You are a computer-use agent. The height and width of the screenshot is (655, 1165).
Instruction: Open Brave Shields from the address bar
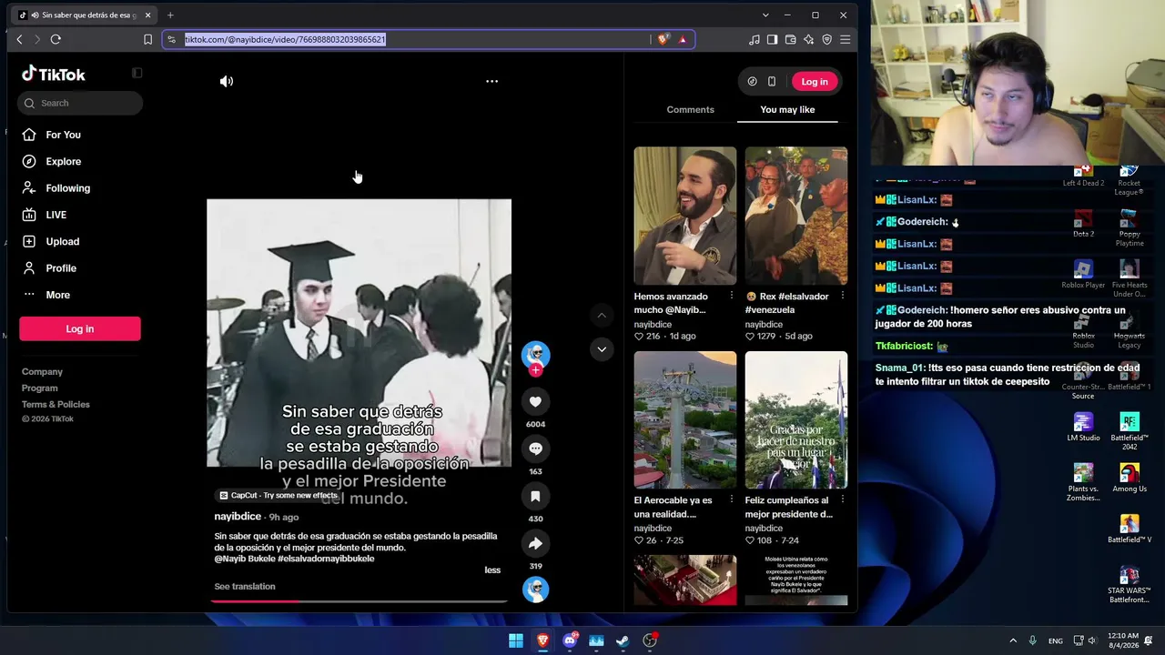click(x=663, y=39)
